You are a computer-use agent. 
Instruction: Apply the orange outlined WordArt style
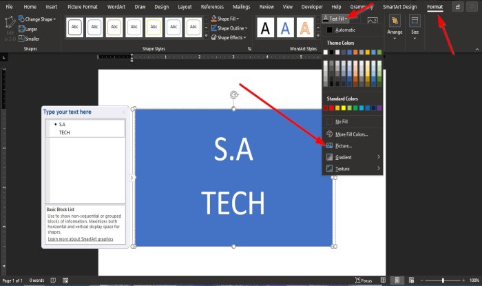[x=304, y=28]
